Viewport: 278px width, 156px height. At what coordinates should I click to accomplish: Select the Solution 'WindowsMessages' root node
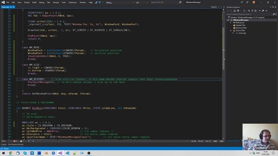[246, 17]
